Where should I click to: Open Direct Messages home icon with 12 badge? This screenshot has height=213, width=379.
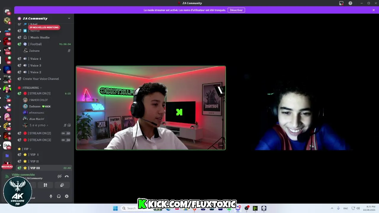[x=7, y=11]
